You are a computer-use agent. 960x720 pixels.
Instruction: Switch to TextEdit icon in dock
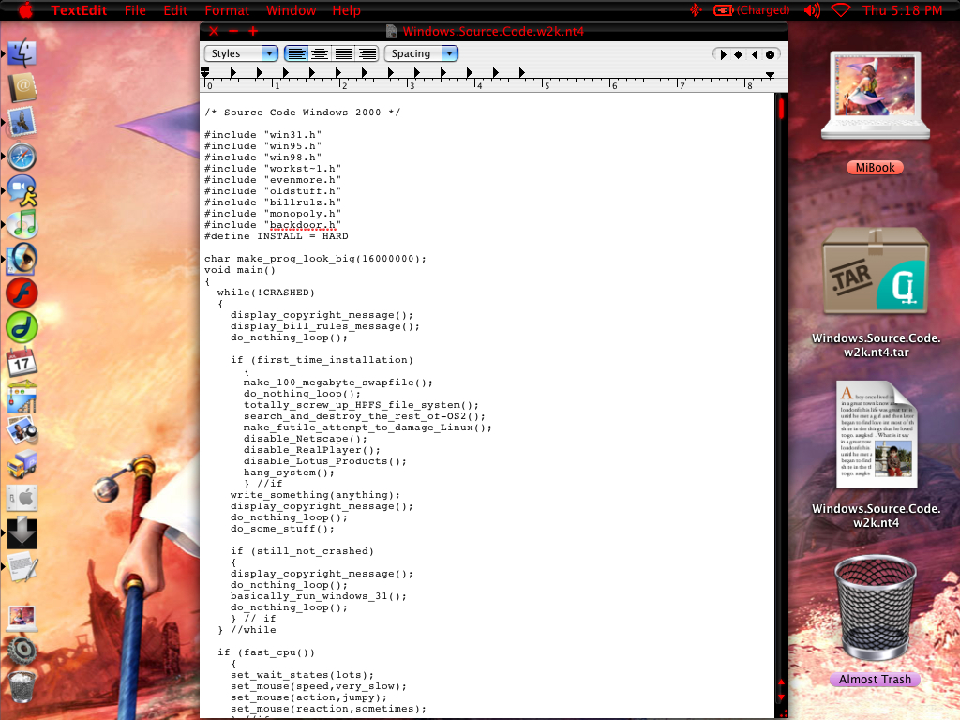point(22,566)
